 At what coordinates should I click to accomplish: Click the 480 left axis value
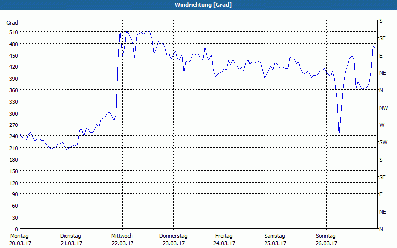click(x=14, y=44)
